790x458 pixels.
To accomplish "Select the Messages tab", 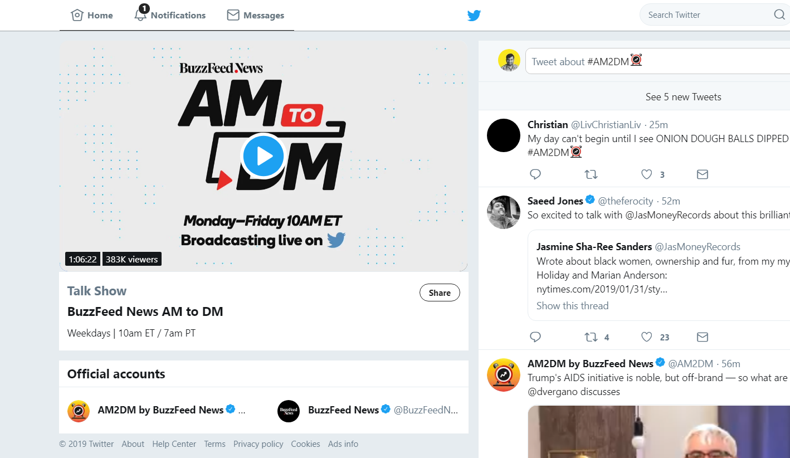I will click(x=255, y=15).
